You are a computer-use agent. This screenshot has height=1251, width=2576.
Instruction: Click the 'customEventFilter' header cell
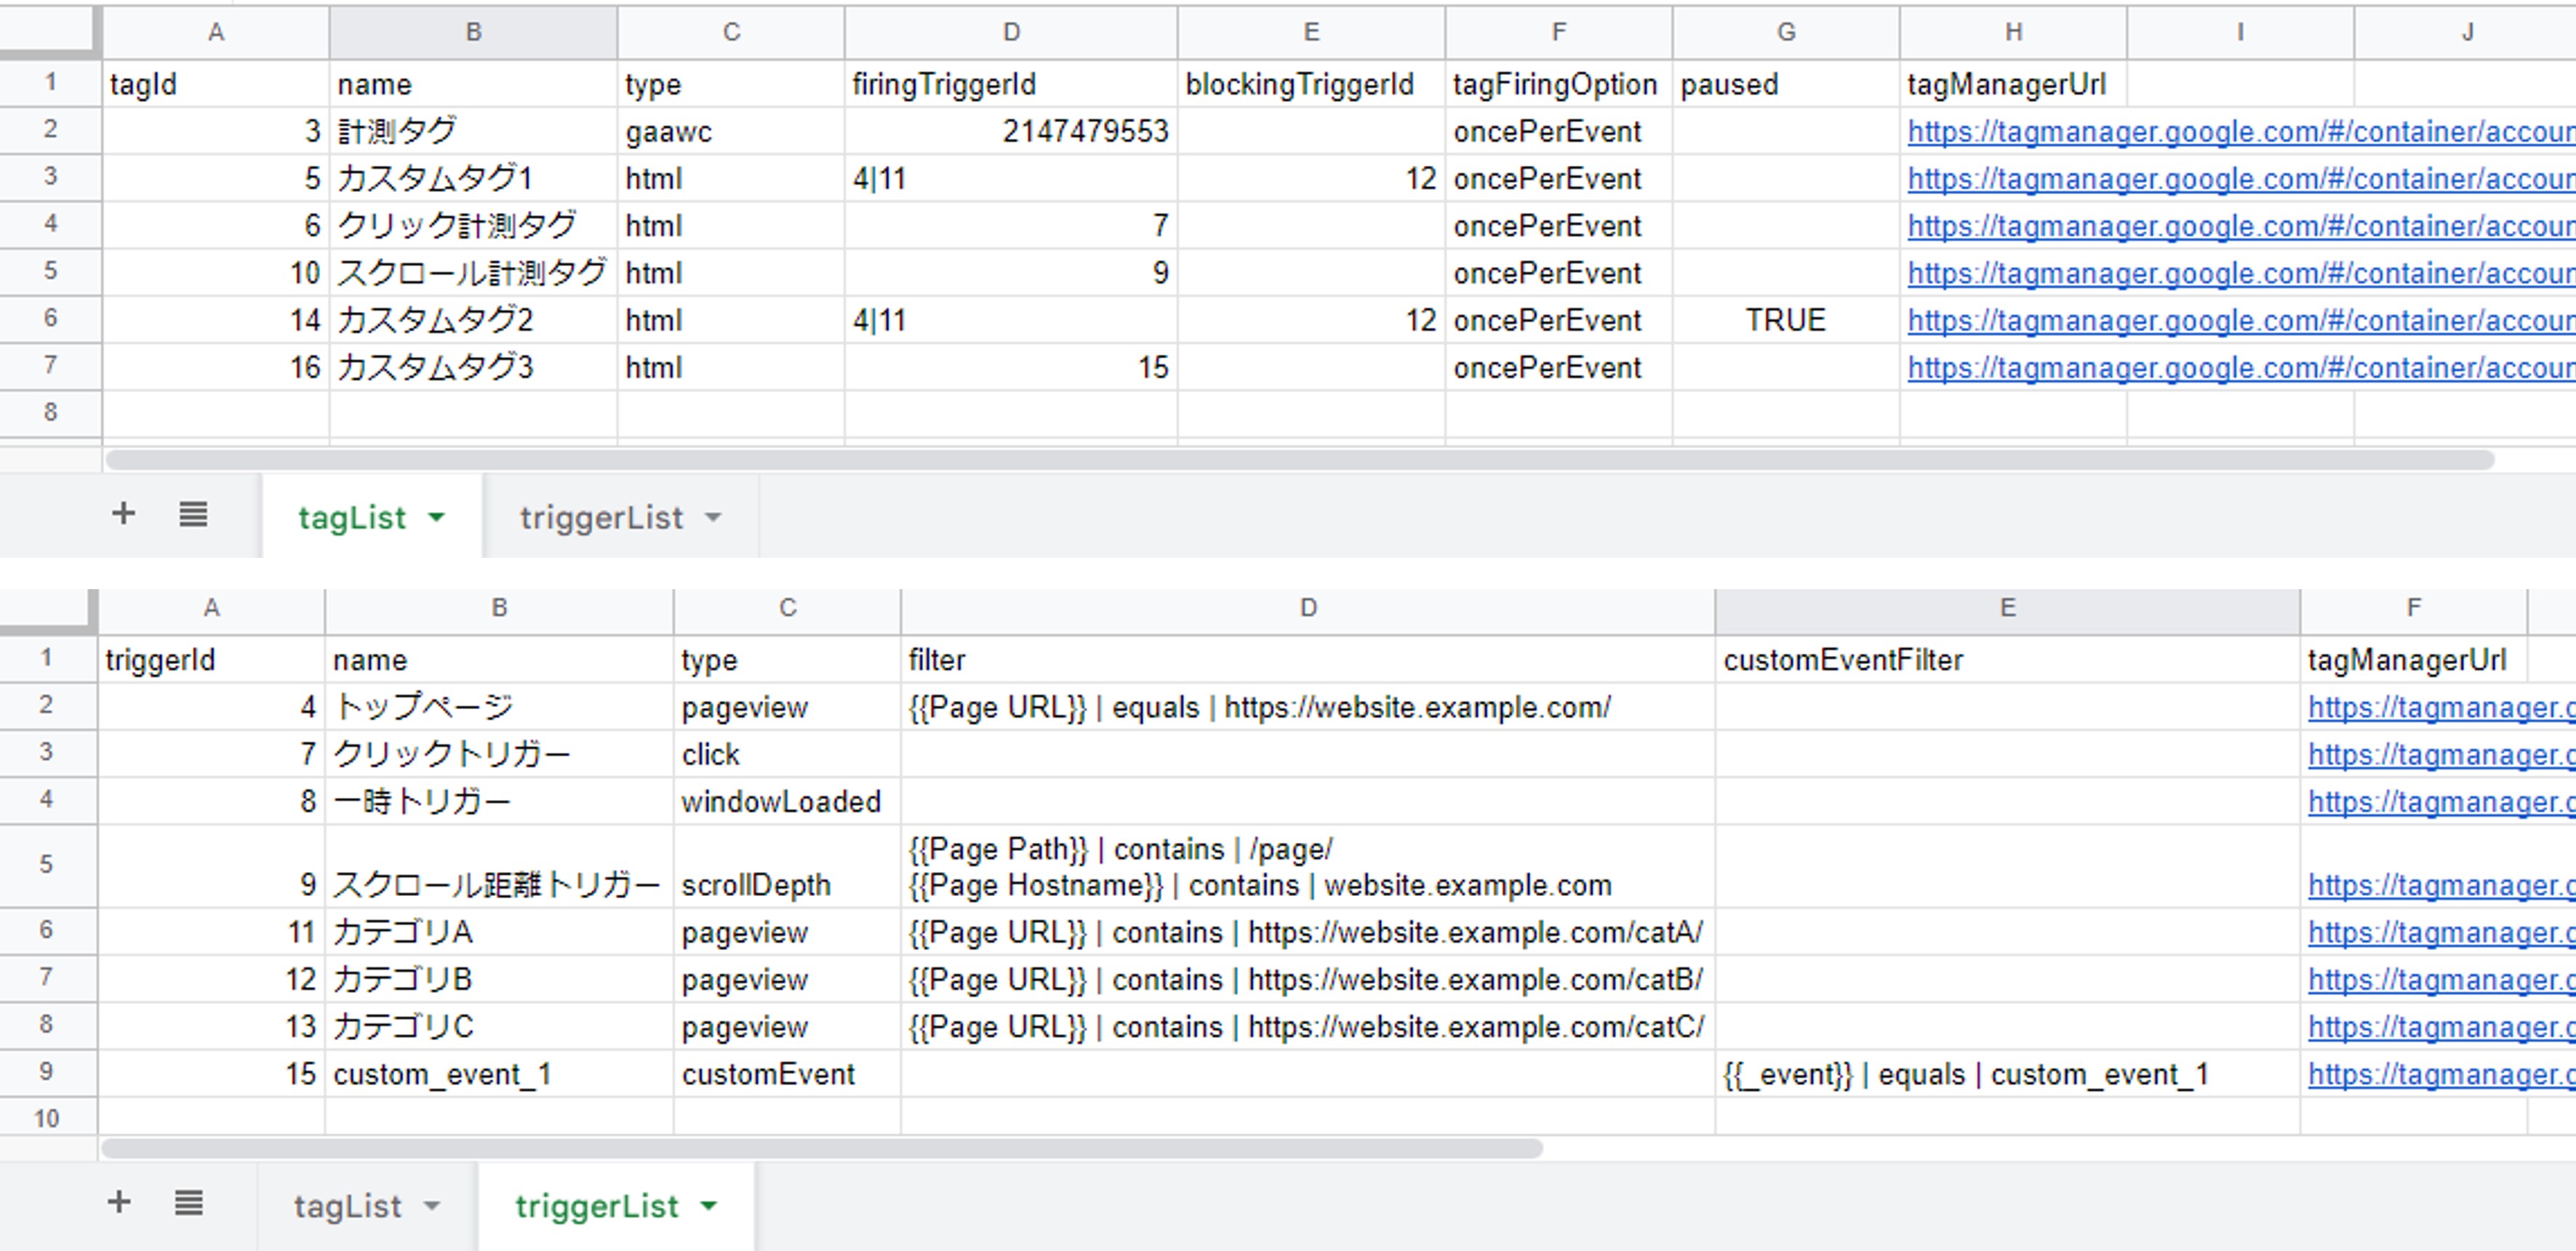pyautogui.click(x=2007, y=660)
